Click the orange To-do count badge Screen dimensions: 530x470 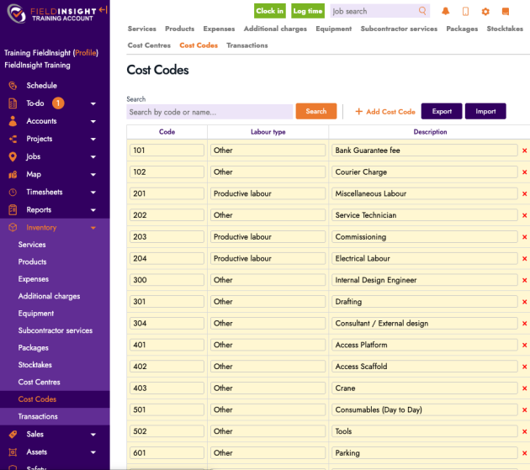58,103
